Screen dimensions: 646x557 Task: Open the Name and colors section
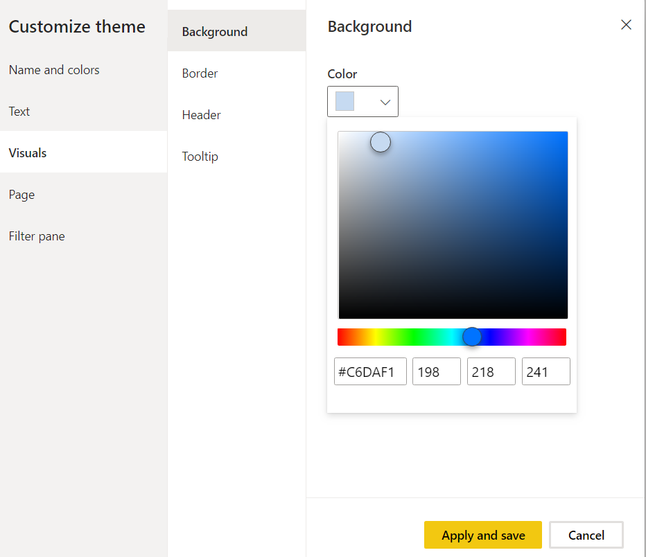(54, 70)
